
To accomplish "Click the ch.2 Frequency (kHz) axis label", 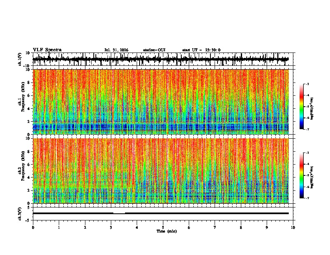I will click(22, 166).
